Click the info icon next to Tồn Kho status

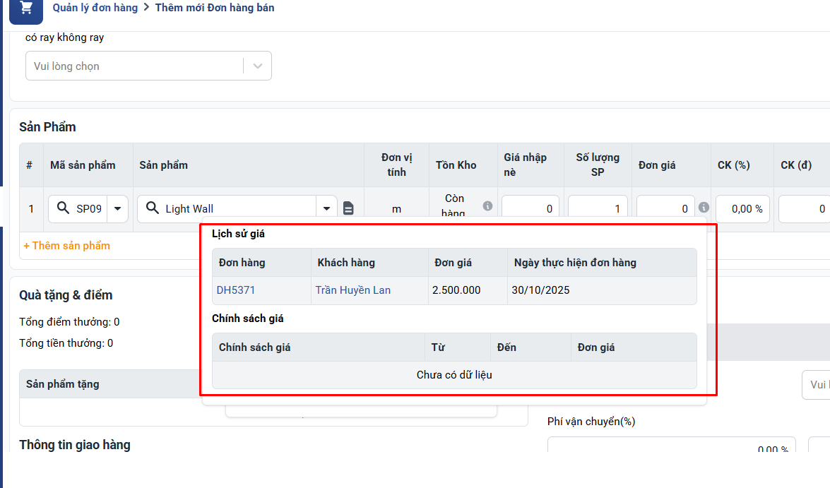[487, 206]
